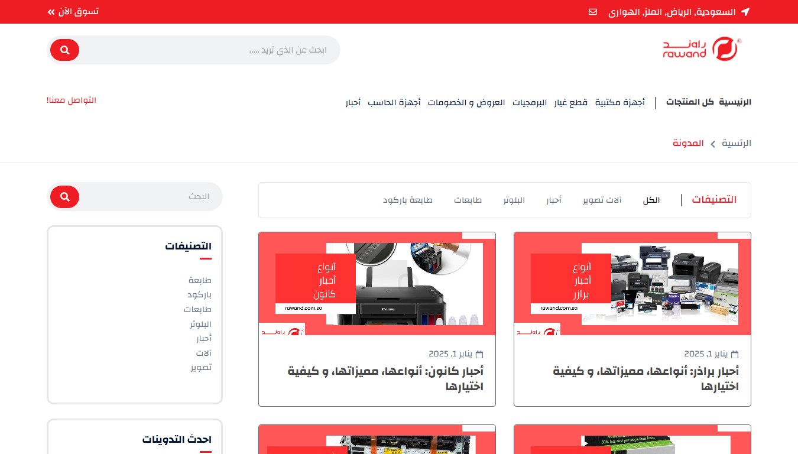The image size is (798, 454).
Task: Click calendar icon on Brother inks post
Action: (x=735, y=355)
